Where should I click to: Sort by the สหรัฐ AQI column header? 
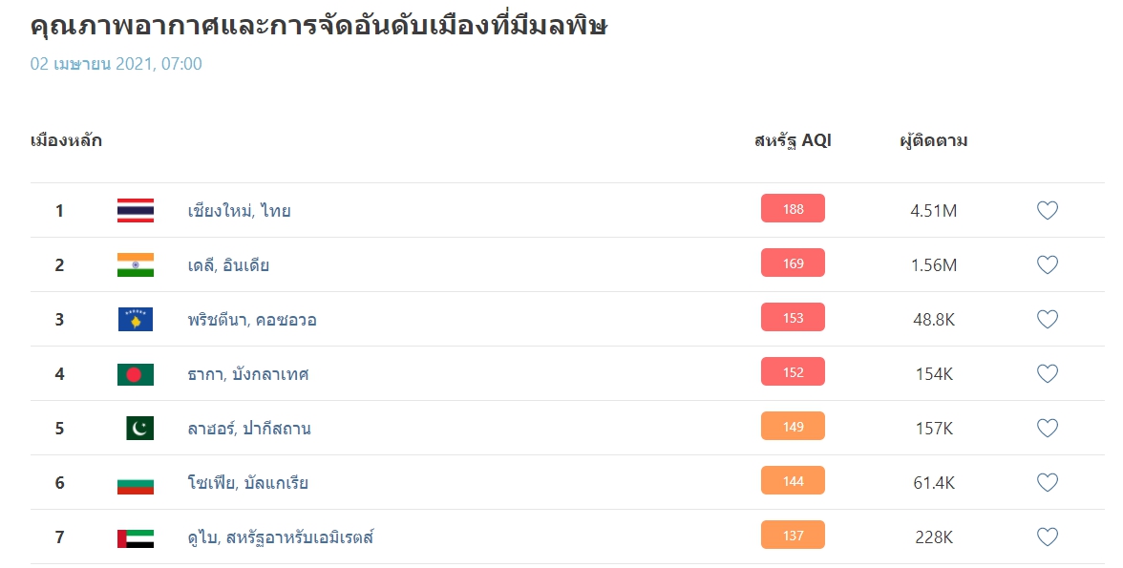click(x=793, y=140)
